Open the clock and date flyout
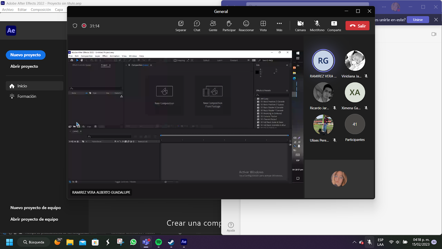The height and width of the screenshot is (249, 442). pos(421,242)
